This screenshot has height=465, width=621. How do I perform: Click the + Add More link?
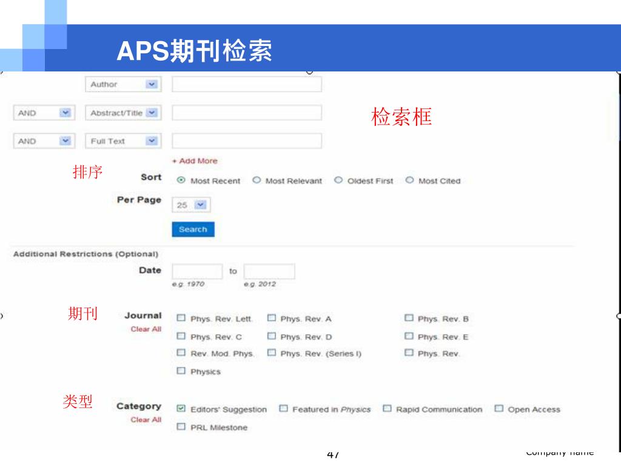(x=195, y=161)
